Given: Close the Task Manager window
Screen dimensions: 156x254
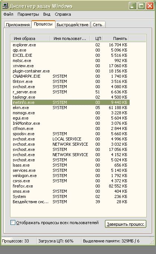Looking at the screenshot, I should click(150, 6).
